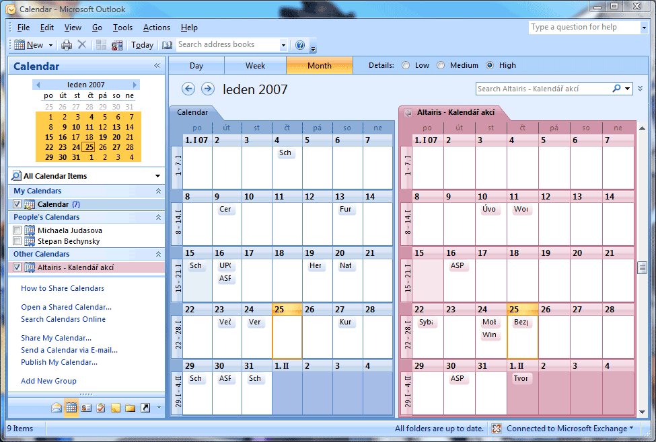Select the High details radio button
Screen dimensions: 656x442
click(490, 65)
